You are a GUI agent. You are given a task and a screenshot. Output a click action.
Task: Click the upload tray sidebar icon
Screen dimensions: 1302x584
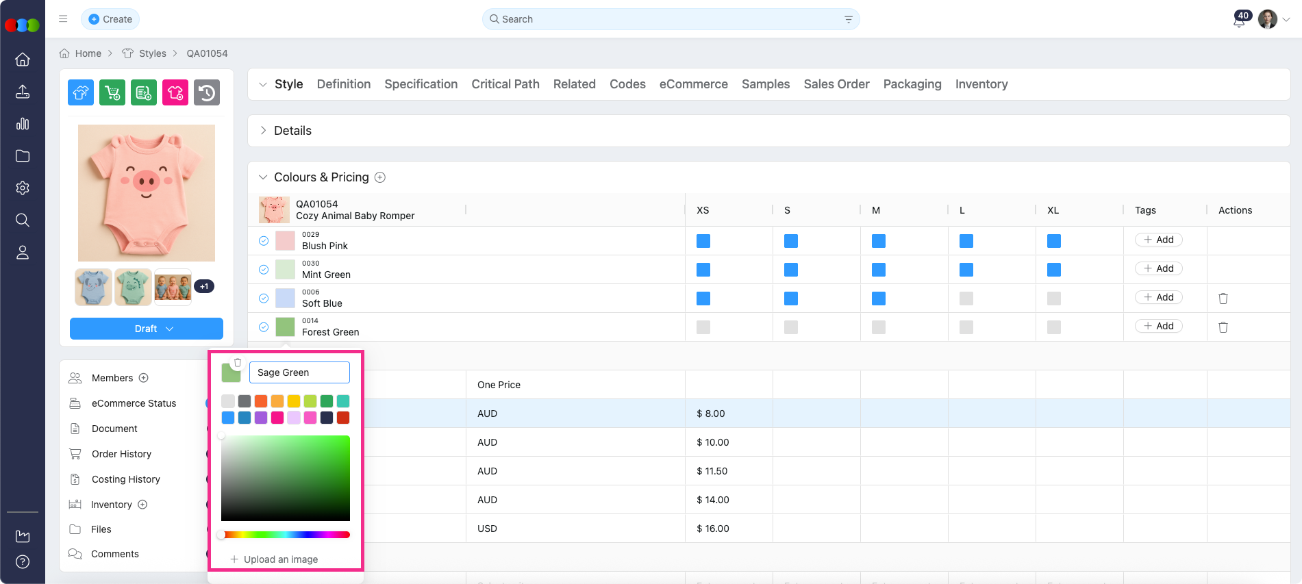tap(23, 92)
